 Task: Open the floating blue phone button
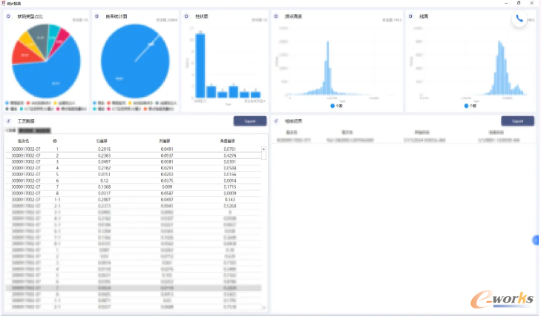519,19
